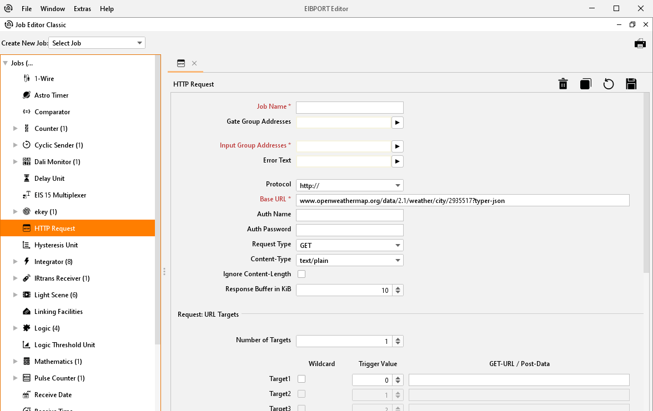Image resolution: width=653 pixels, height=411 pixels.
Task: Click the Gate Group Addresses arrow button
Action: 397,122
